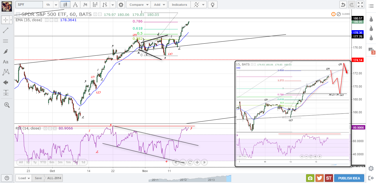Screen dimensions: 376x183
Task: Open the 1h interval selector
Action: 48,5
